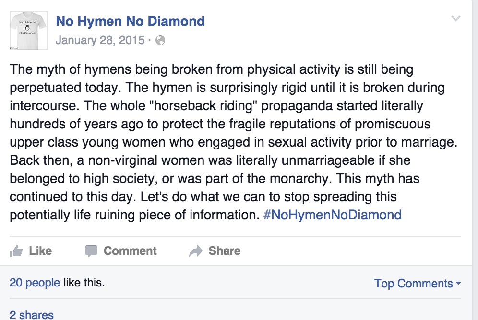Select the Like text label
Viewport: 478px width, 320px height.
click(40, 251)
